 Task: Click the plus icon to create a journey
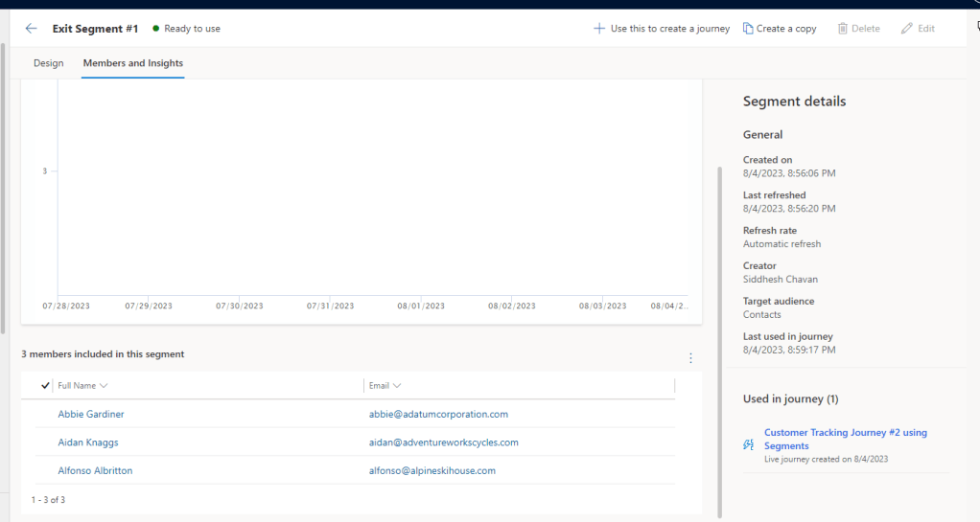click(599, 29)
